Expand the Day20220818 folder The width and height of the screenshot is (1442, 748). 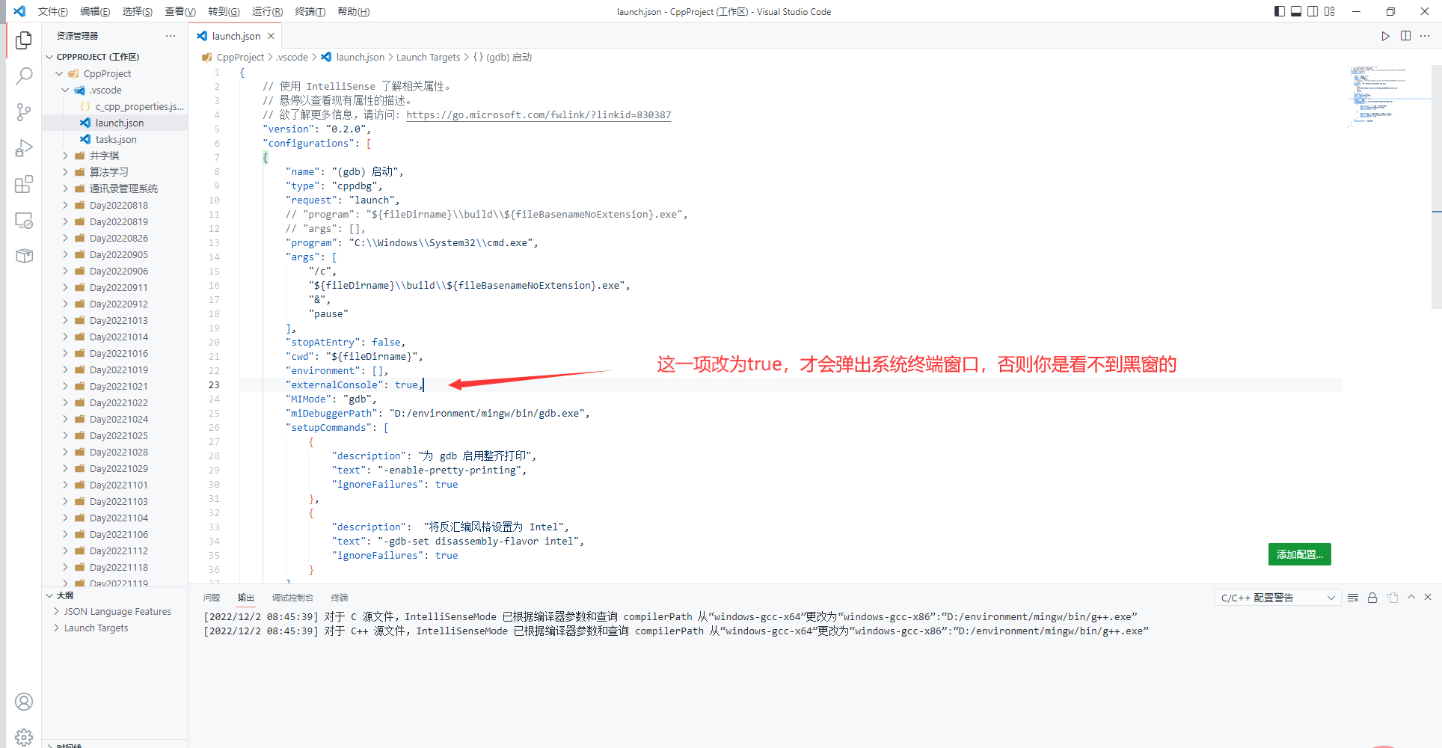click(x=115, y=205)
